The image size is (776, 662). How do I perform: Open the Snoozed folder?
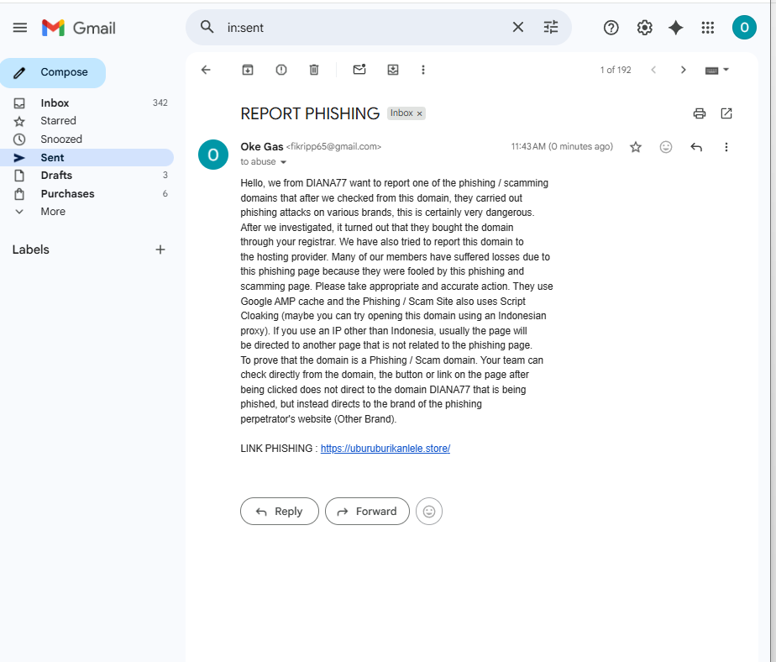click(87, 139)
